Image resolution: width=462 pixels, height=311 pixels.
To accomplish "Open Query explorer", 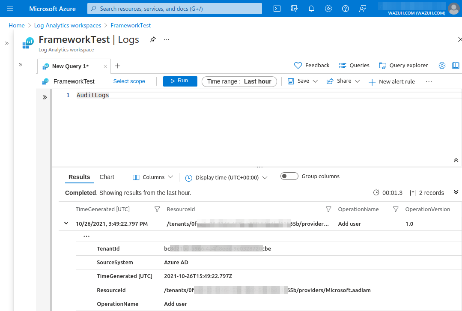I will [x=403, y=66].
